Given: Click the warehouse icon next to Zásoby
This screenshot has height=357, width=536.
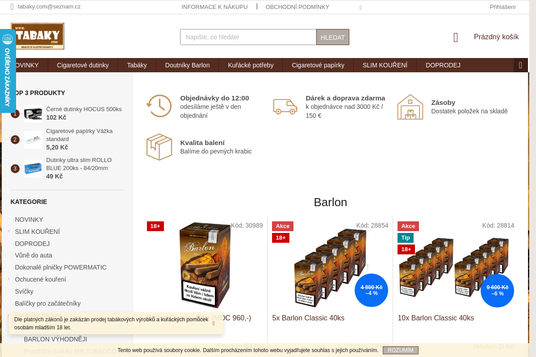Looking at the screenshot, I should point(410,107).
